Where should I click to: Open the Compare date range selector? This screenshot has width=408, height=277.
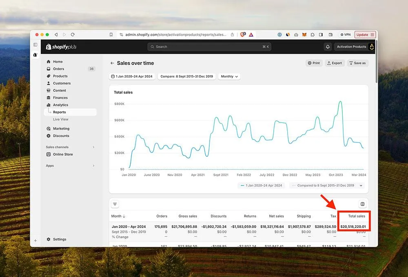click(186, 76)
